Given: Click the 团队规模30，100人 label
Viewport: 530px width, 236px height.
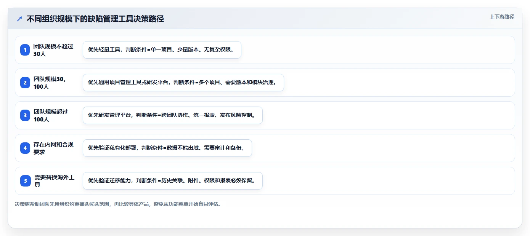Looking at the screenshot, I should point(50,83).
